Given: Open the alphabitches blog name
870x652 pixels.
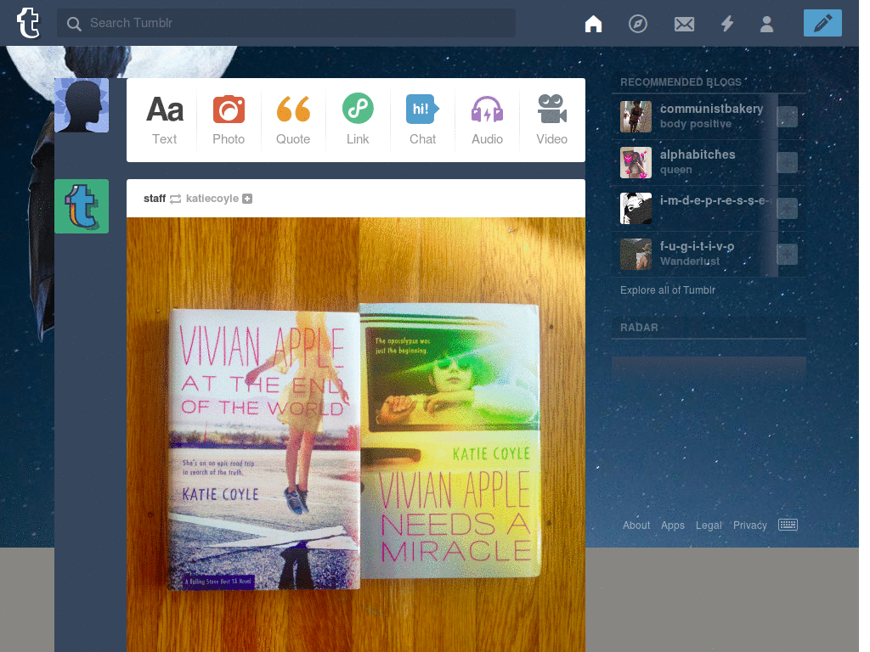Looking at the screenshot, I should point(698,155).
